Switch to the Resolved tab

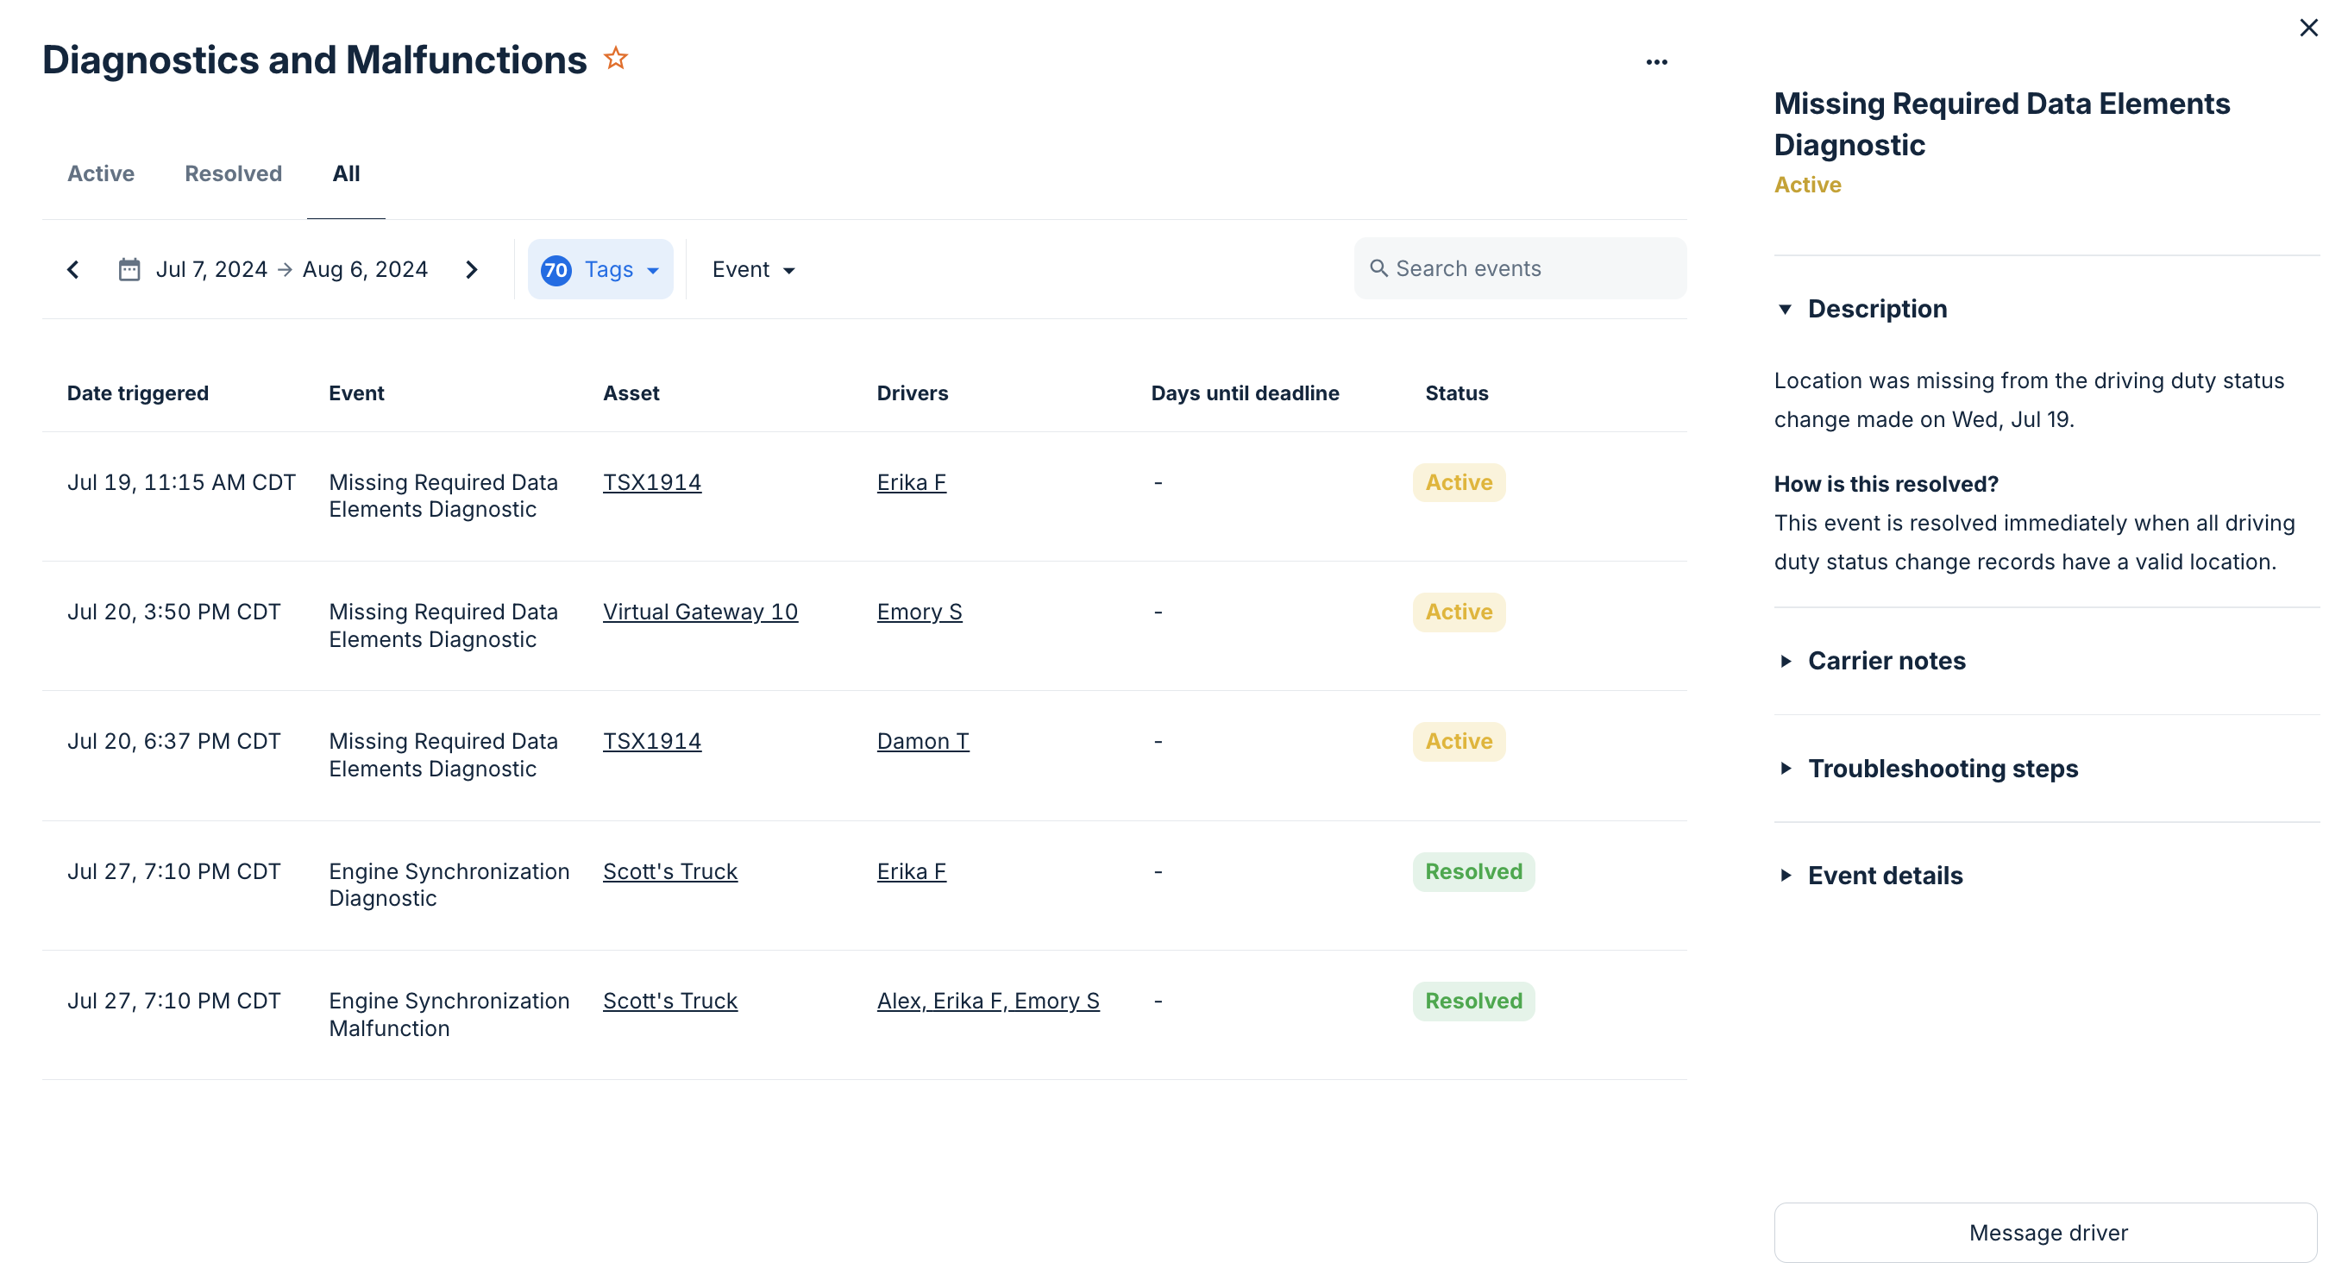234,174
